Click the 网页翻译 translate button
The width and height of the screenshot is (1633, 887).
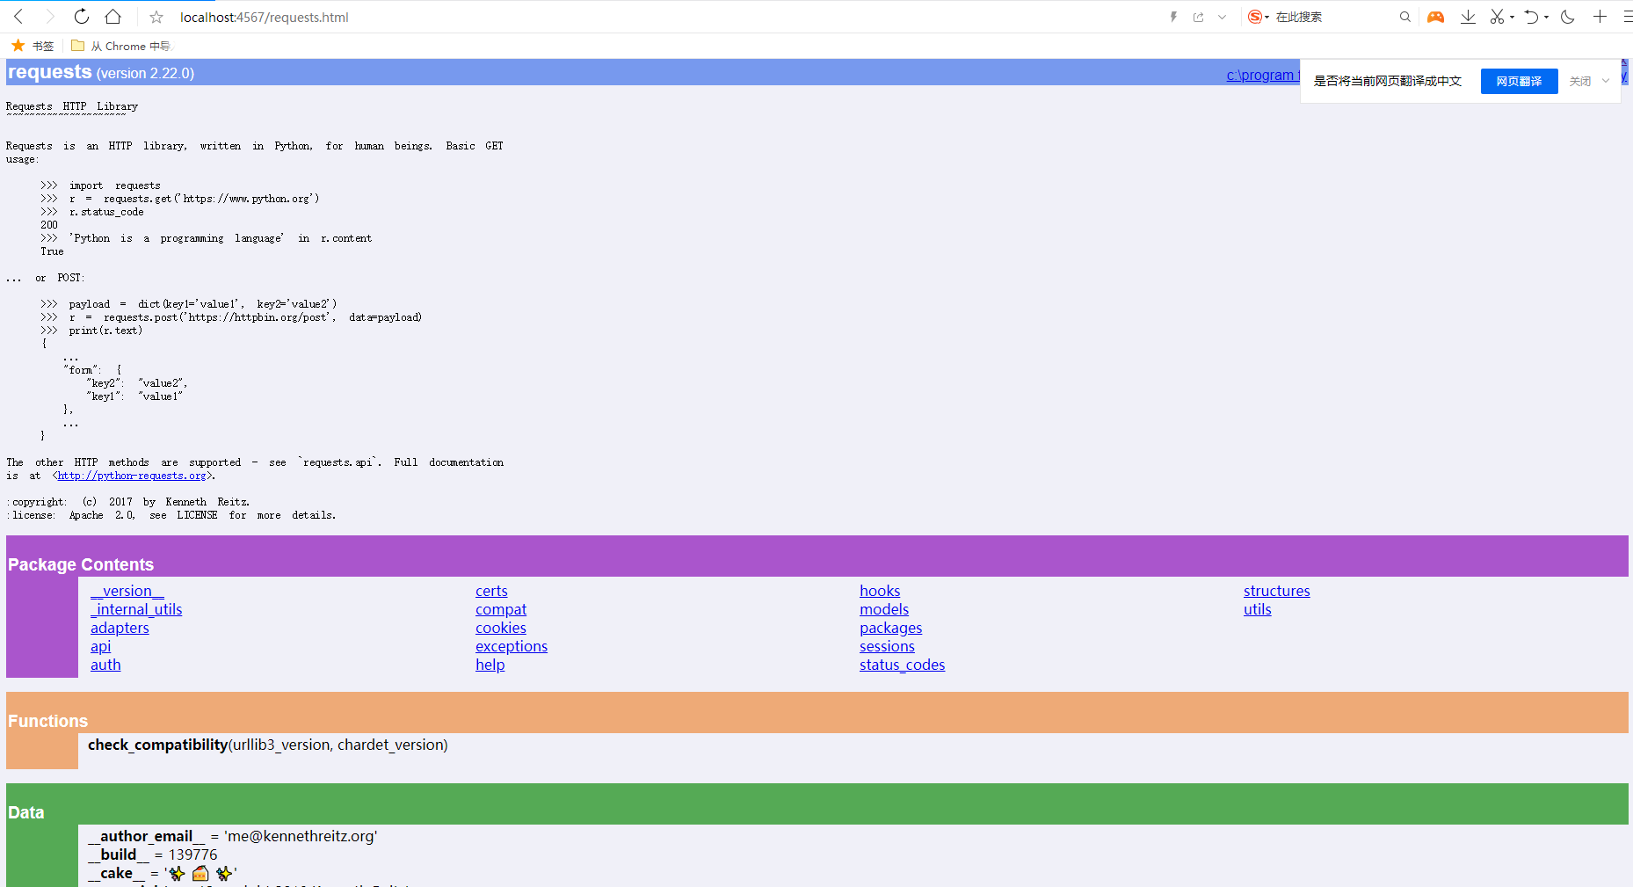coord(1519,81)
